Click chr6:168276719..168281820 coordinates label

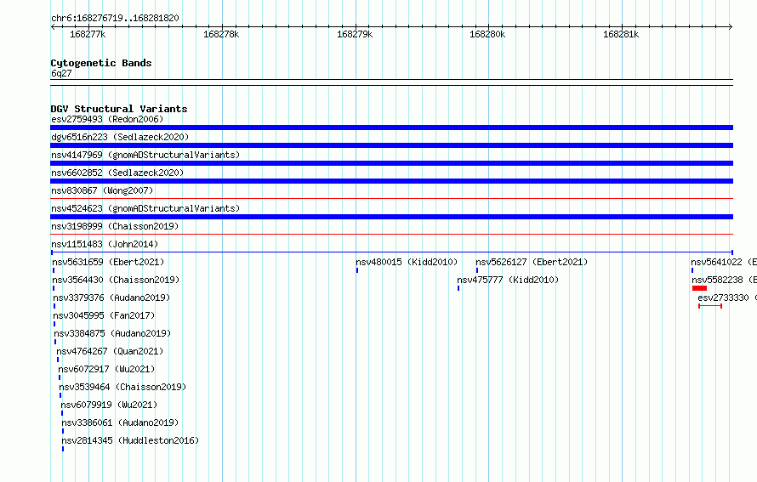(x=115, y=18)
